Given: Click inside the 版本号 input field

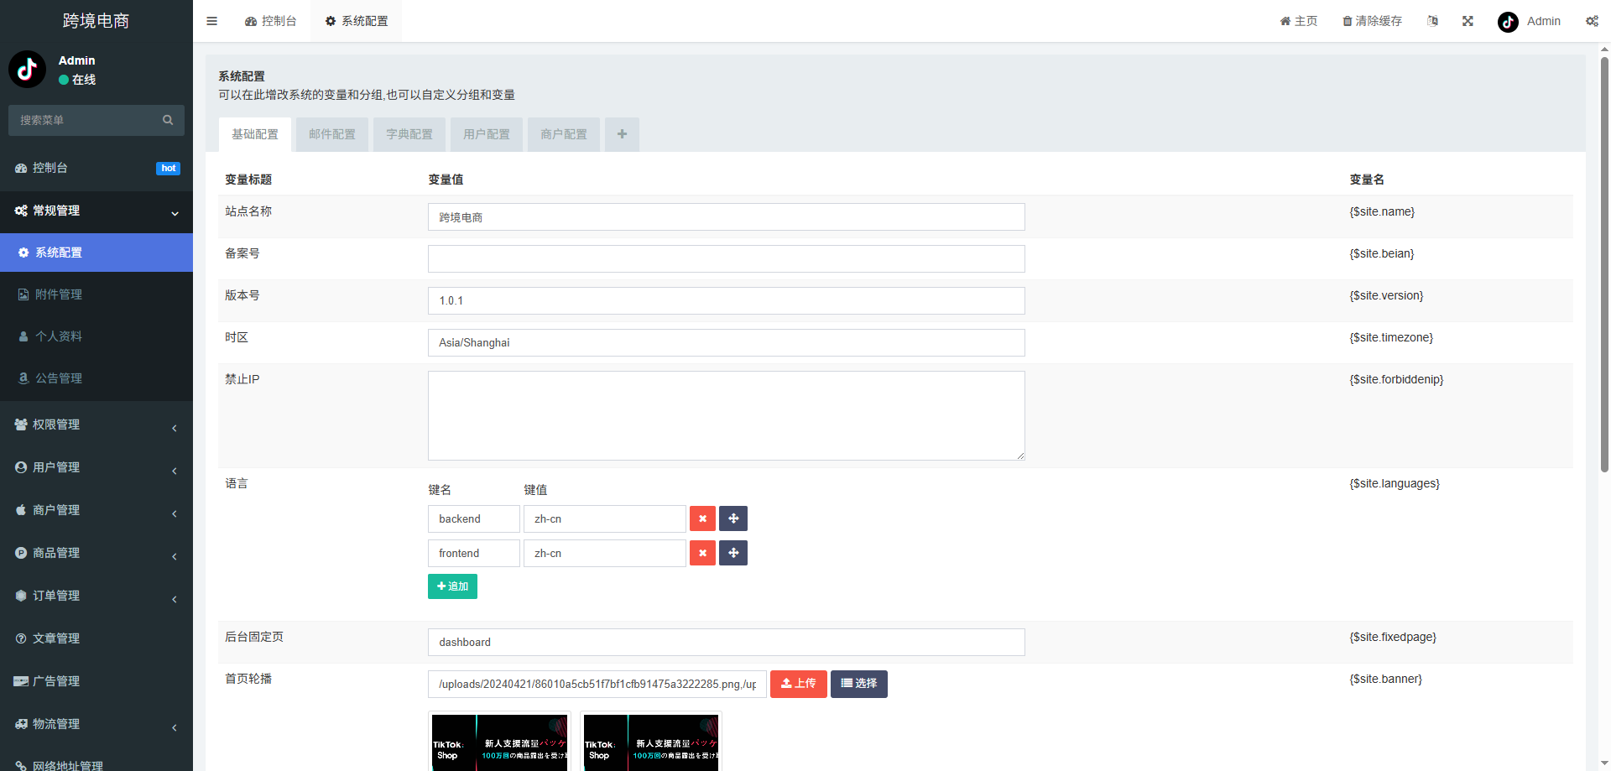Looking at the screenshot, I should [x=726, y=300].
